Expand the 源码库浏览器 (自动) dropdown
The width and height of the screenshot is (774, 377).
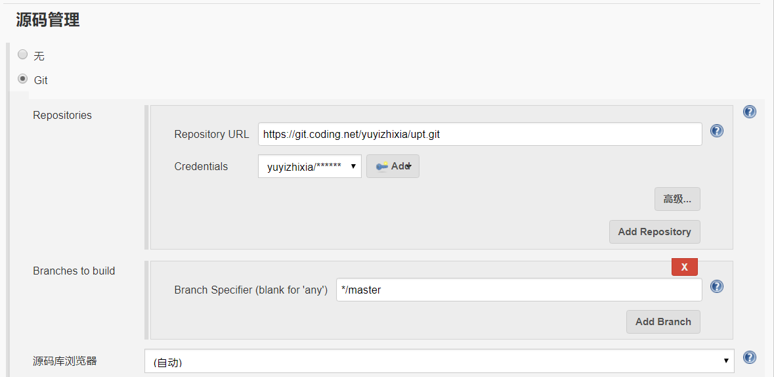439,361
